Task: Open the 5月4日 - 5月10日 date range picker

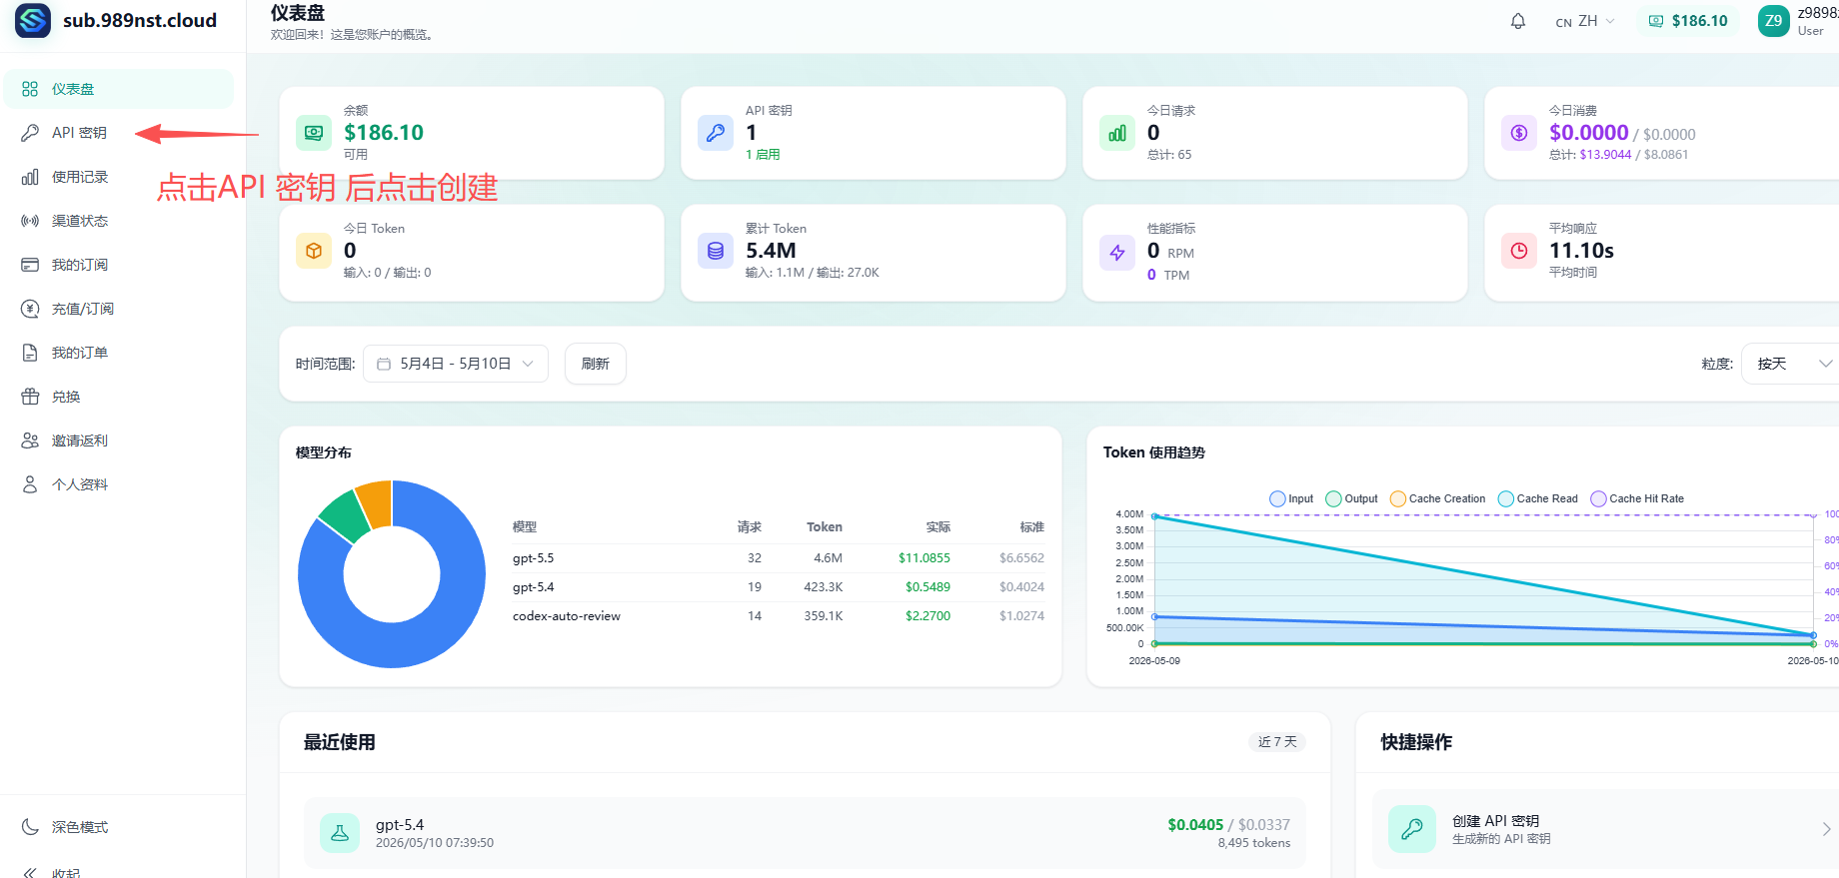Action: 456,364
